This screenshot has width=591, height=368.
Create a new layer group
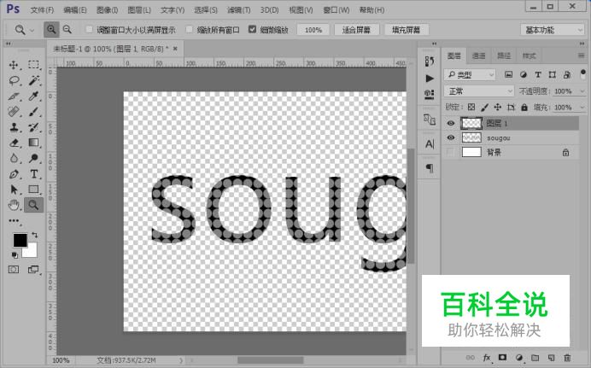point(535,358)
